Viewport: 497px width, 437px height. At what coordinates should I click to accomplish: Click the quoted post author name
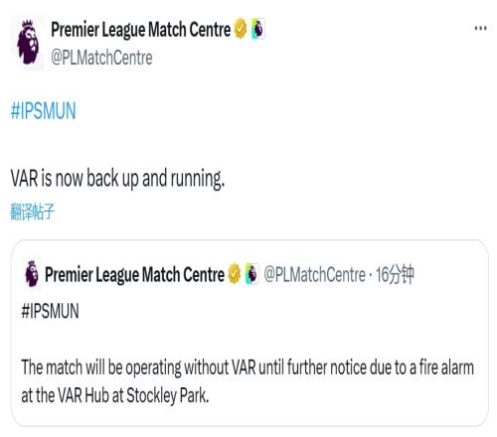pos(134,274)
